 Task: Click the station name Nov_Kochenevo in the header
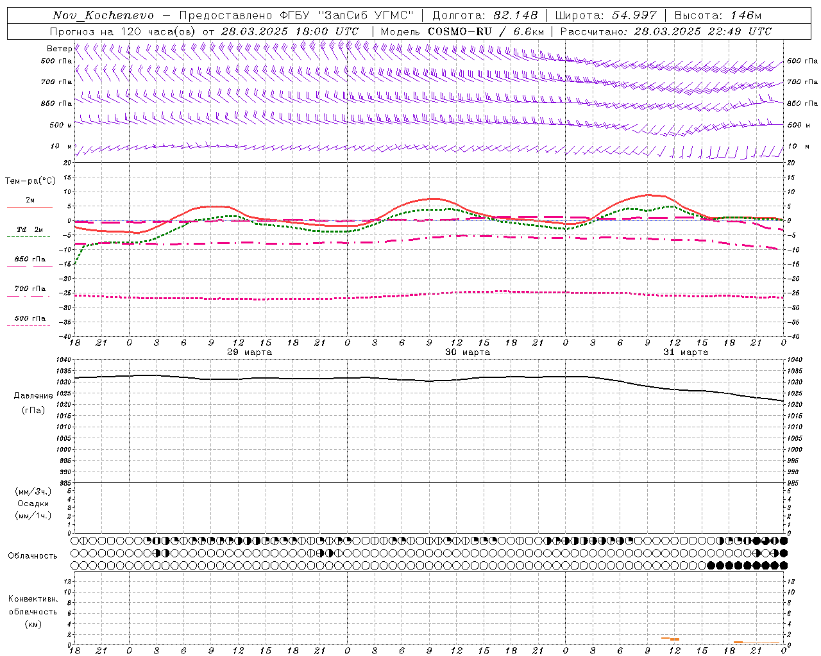[x=103, y=15]
